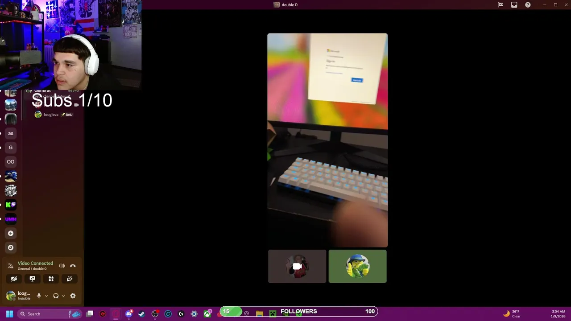Open the blue 'C' app on taskbar
571x321 pixels.
tap(168, 314)
